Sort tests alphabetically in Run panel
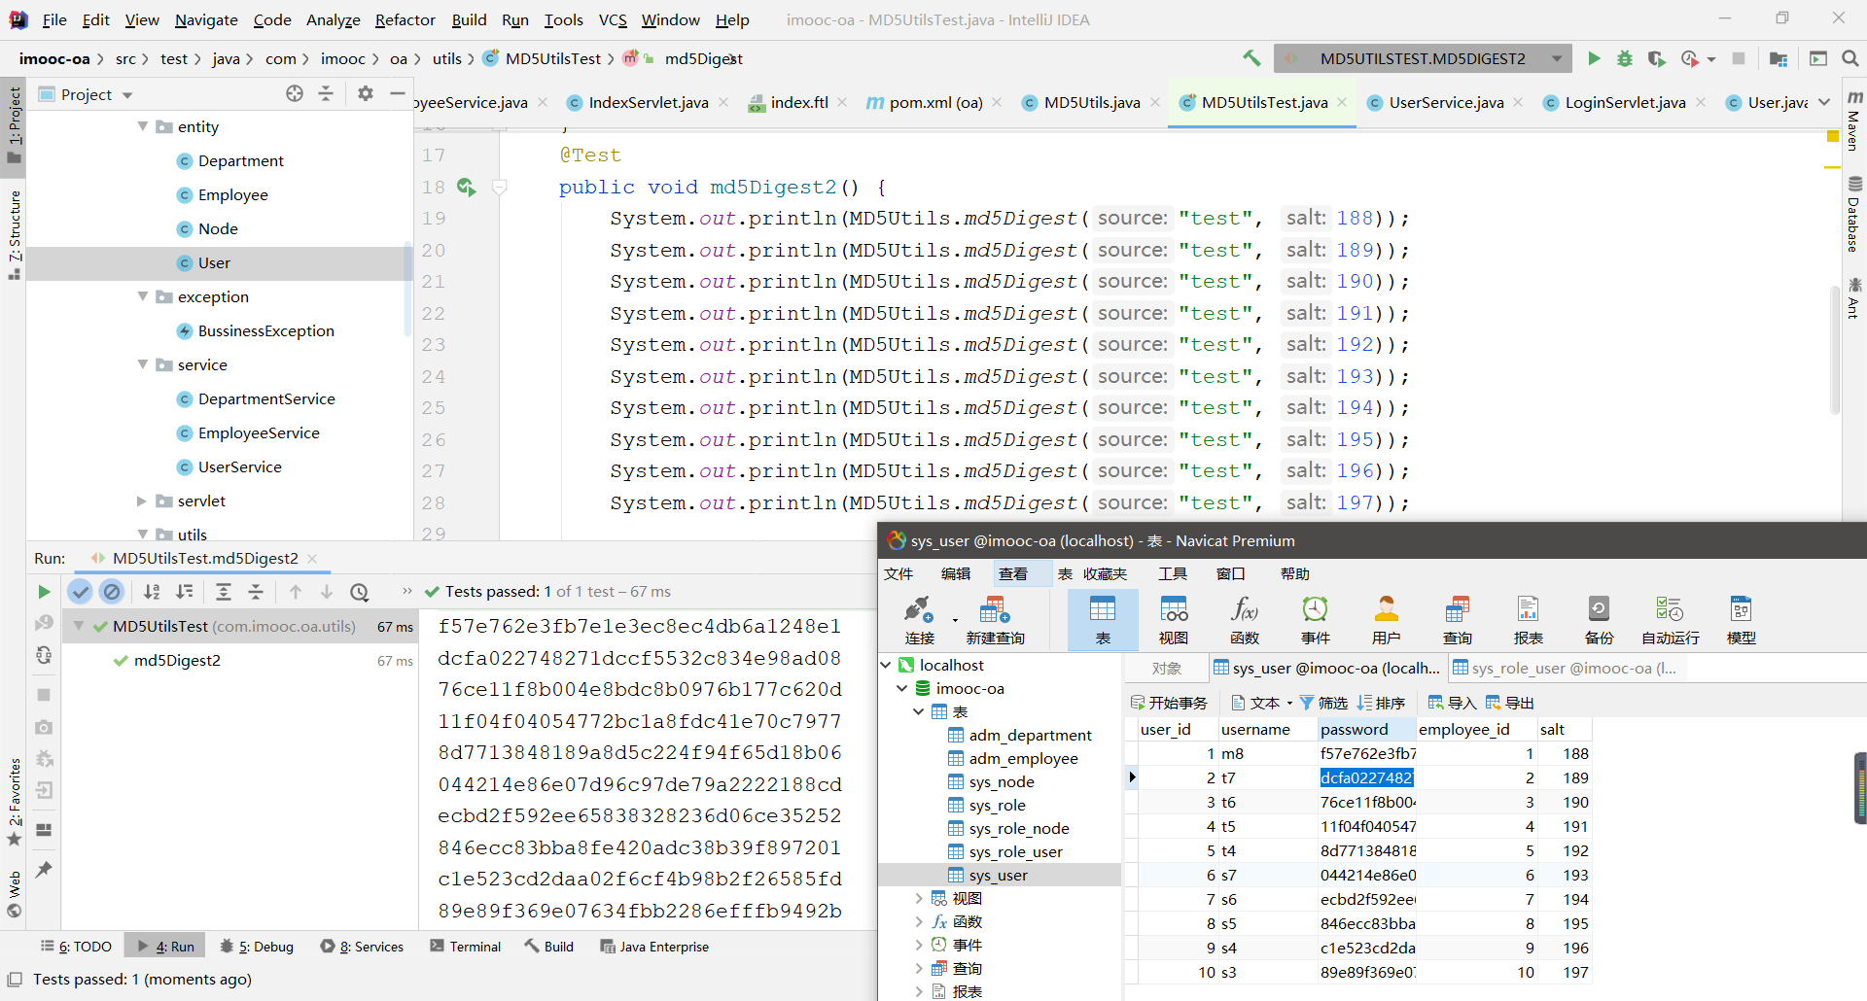1867x1001 pixels. tap(152, 591)
